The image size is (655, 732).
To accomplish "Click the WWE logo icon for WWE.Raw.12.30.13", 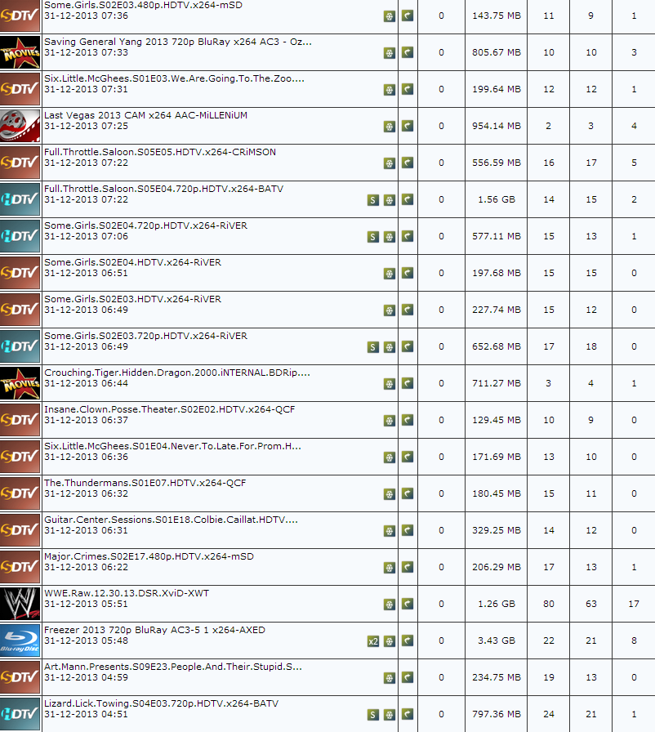I will coord(20,604).
